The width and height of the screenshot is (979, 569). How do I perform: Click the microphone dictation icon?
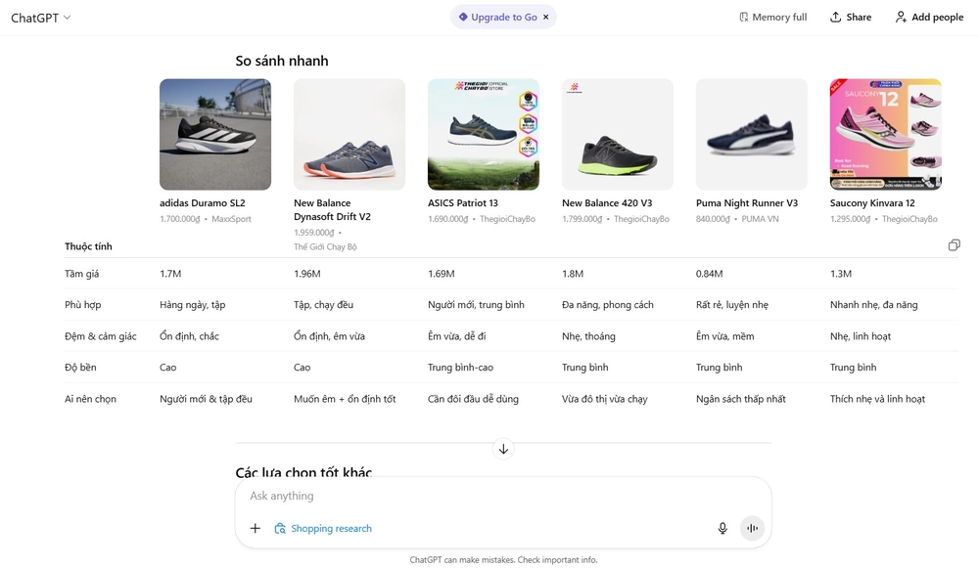[723, 528]
